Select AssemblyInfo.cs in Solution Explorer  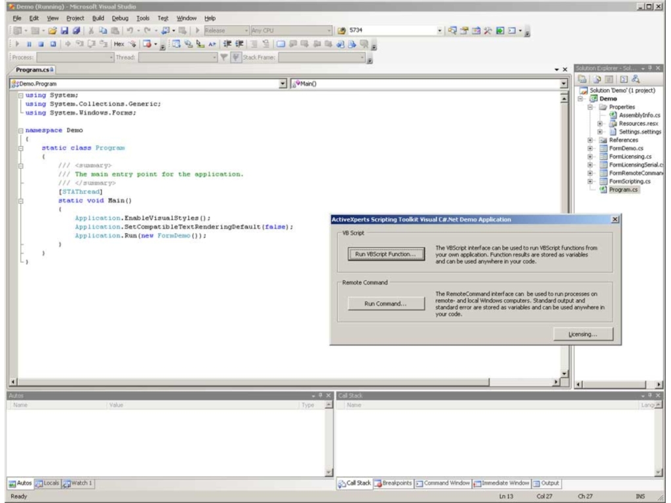click(640, 115)
